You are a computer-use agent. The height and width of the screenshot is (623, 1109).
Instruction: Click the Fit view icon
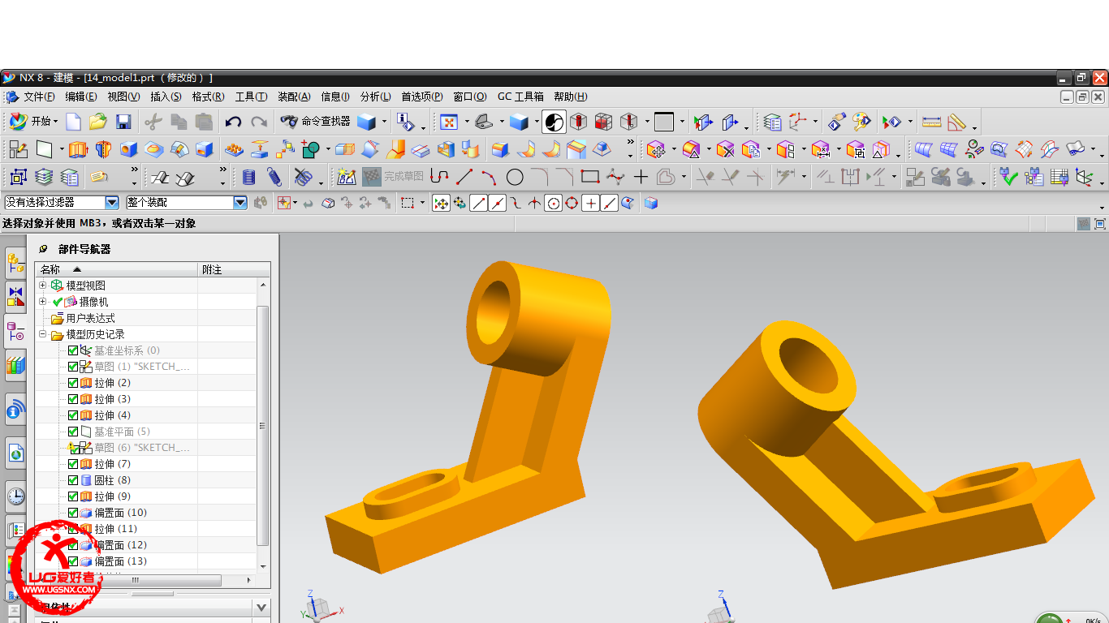coord(449,122)
